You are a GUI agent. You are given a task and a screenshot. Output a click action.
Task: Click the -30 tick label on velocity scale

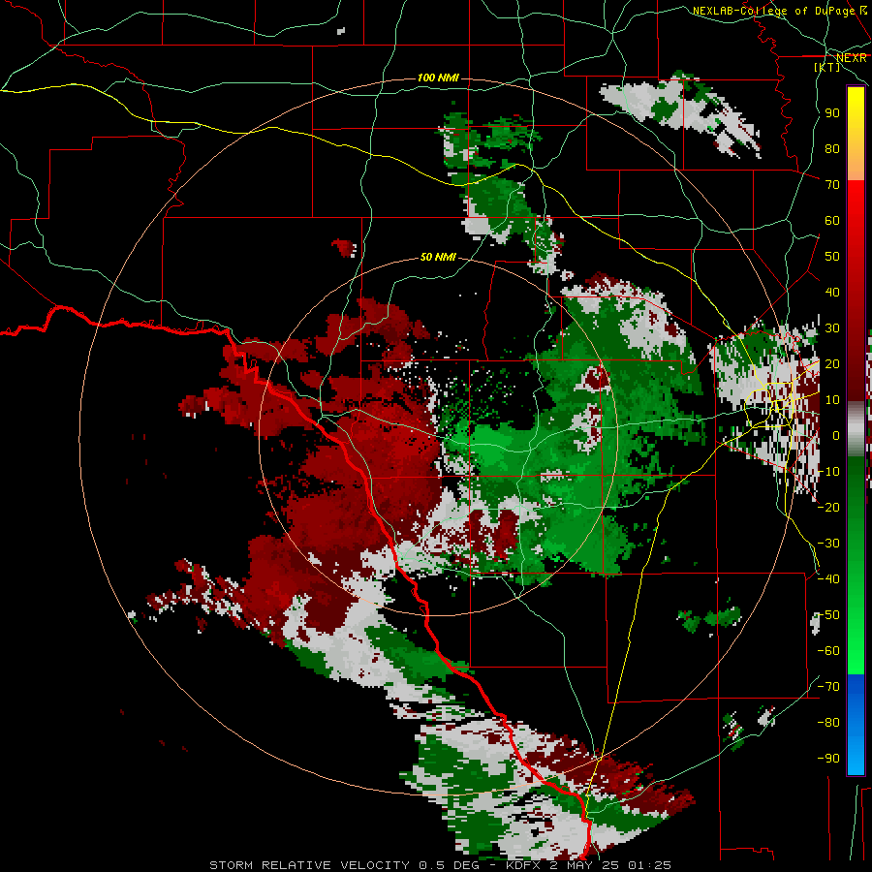[x=828, y=544]
